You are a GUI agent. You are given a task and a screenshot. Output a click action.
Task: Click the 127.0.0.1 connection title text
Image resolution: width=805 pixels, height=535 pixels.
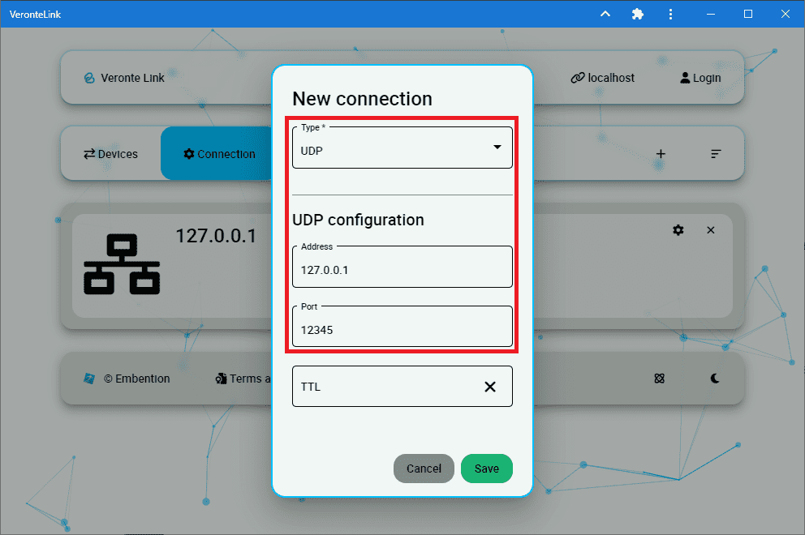click(216, 236)
